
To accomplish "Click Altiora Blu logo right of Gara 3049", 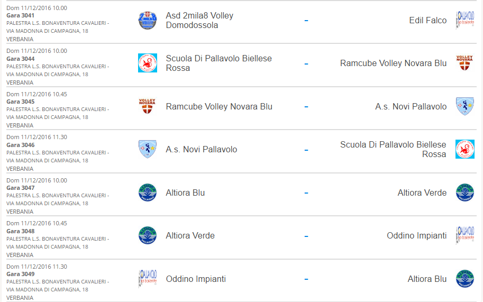I will [465, 279].
